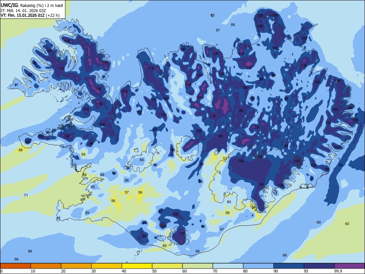Click the title text 'UWC/IG: Rakastig (%) í 2 m hæð'
The image size is (365, 274).
[32, 5]
